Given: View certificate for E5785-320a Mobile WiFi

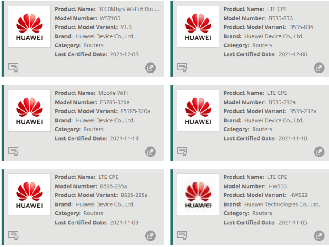Looking at the screenshot, I should pyautogui.click(x=14, y=151).
